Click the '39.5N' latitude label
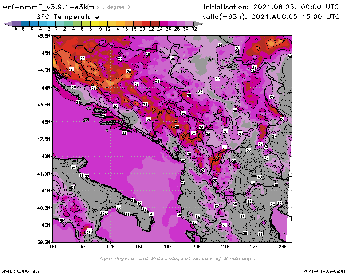Screen dimensions: 355x274 (x=43, y=243)
